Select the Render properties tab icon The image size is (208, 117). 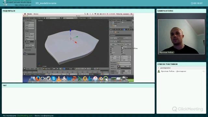(114, 29)
